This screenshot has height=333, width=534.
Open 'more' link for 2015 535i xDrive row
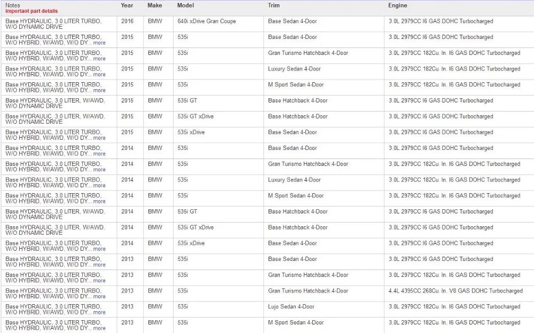99,138
